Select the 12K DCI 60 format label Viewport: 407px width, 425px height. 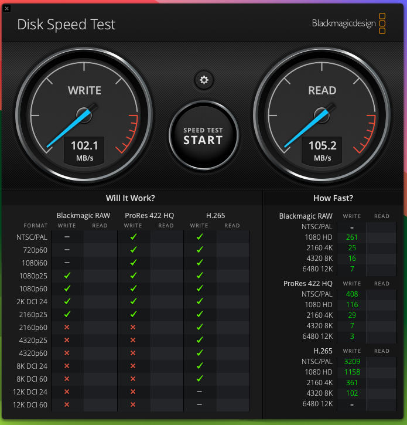(x=30, y=405)
